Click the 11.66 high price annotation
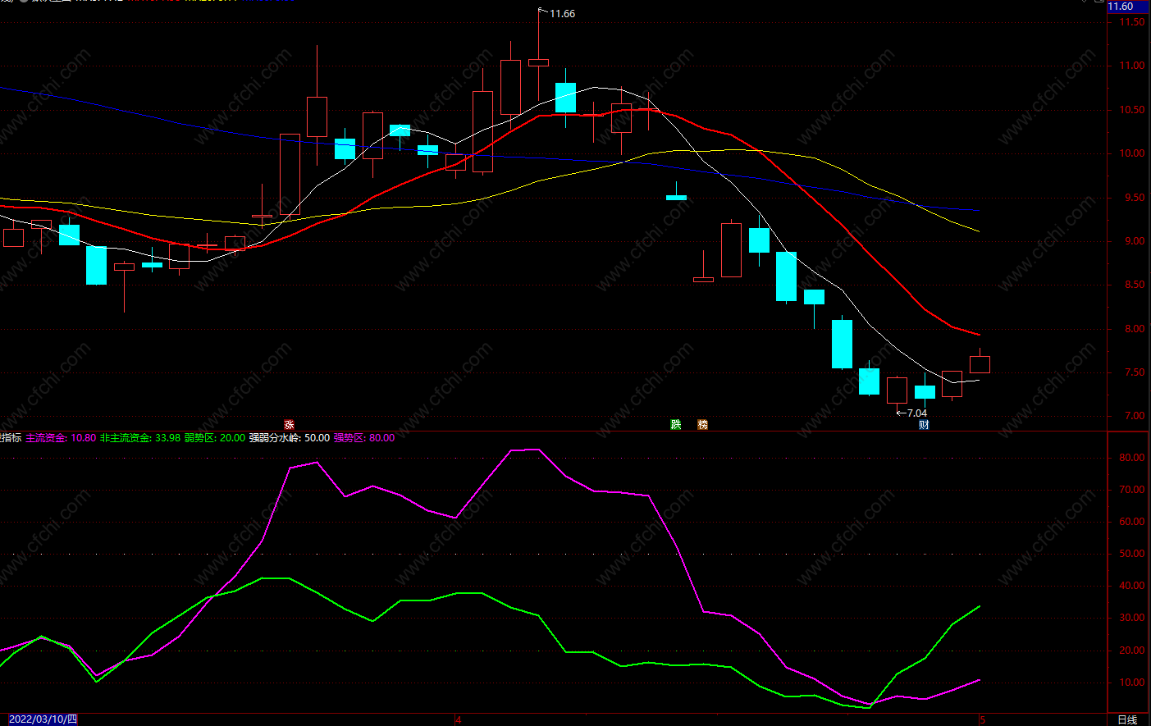 [562, 14]
